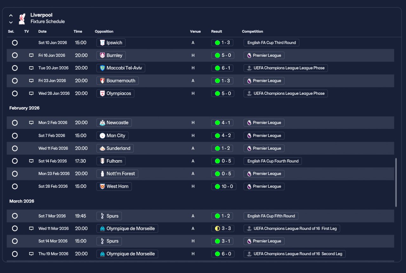Open the Burnley opposition button
Viewport: 406px width, 273px height.
[111, 55]
